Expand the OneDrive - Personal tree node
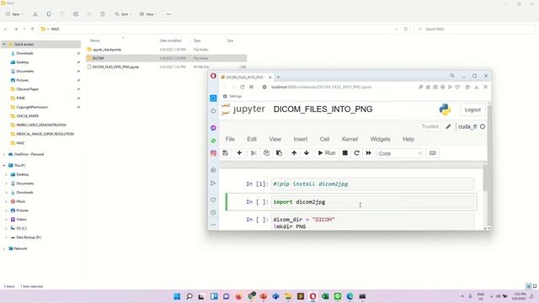 click(4, 154)
